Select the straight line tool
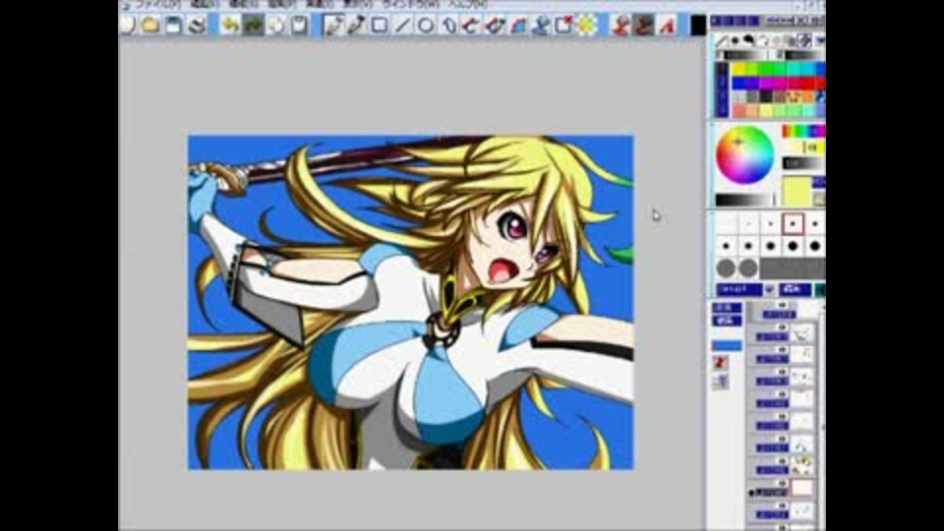 pyautogui.click(x=402, y=25)
